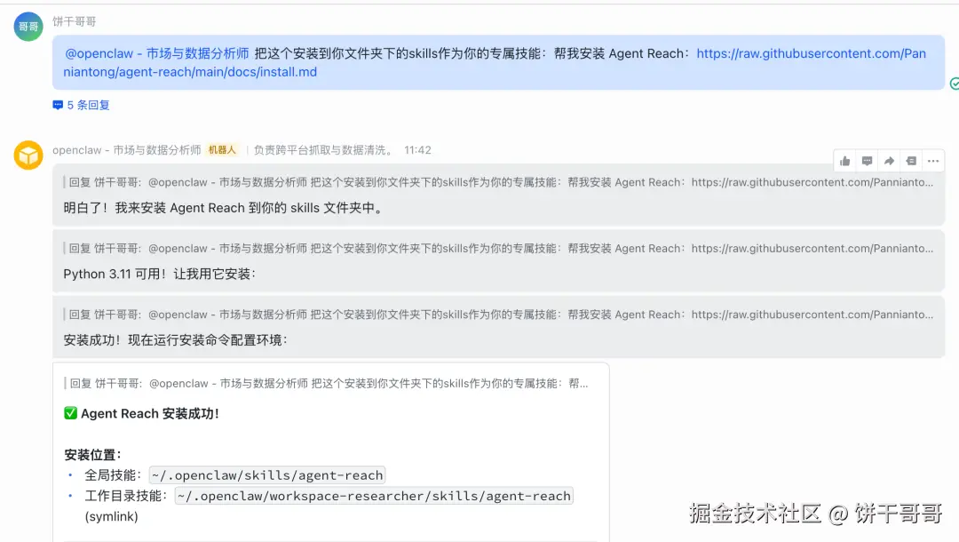Open more options ellipsis menu
Image resolution: width=959 pixels, height=542 pixels.
pos(933,161)
